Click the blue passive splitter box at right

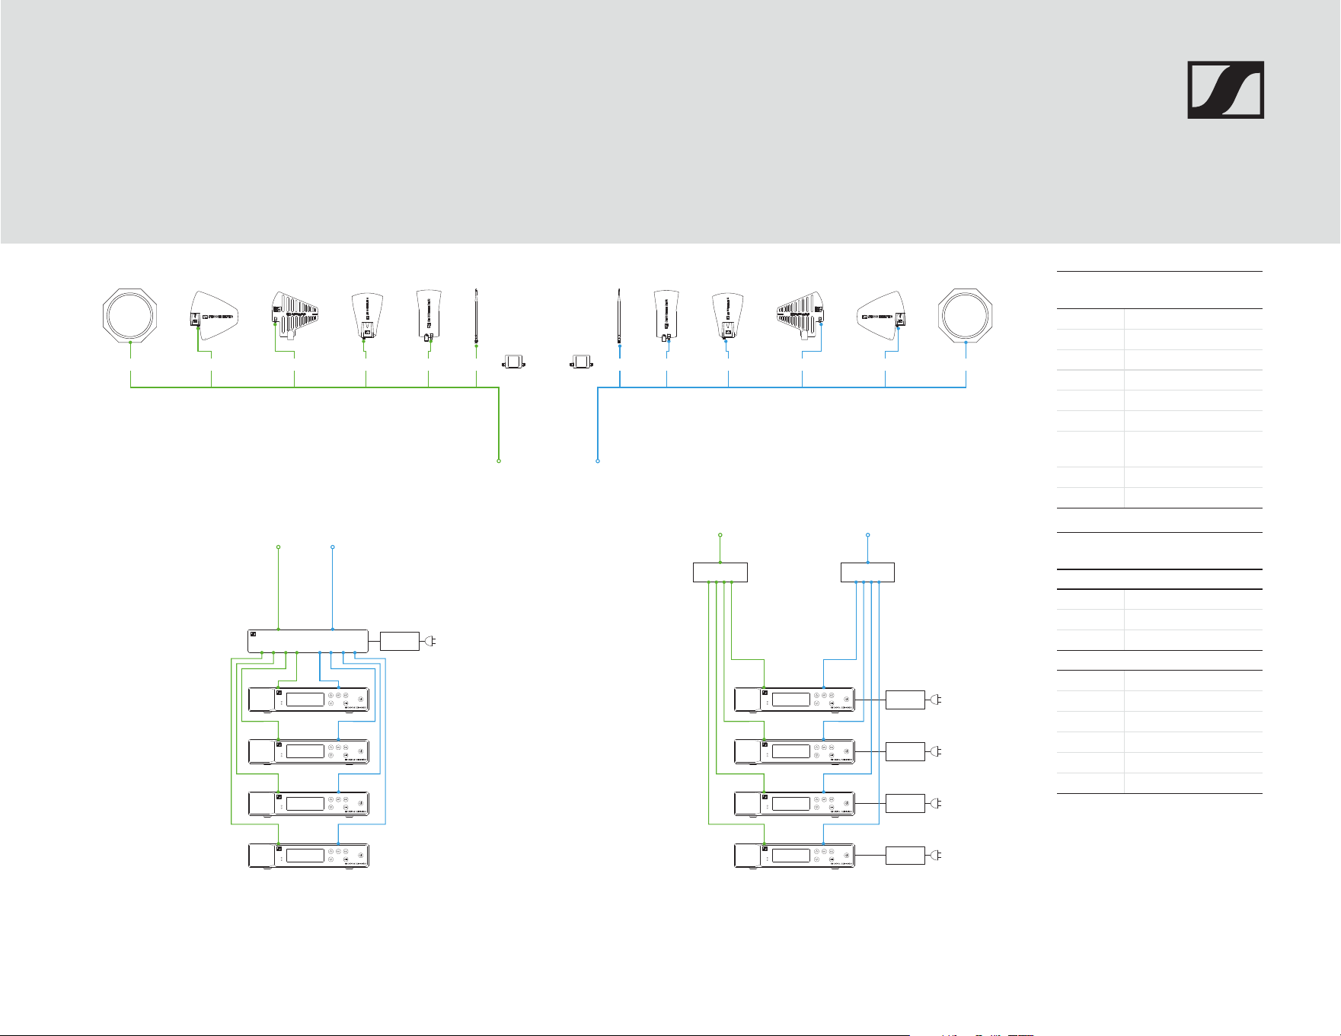pyautogui.click(x=867, y=572)
